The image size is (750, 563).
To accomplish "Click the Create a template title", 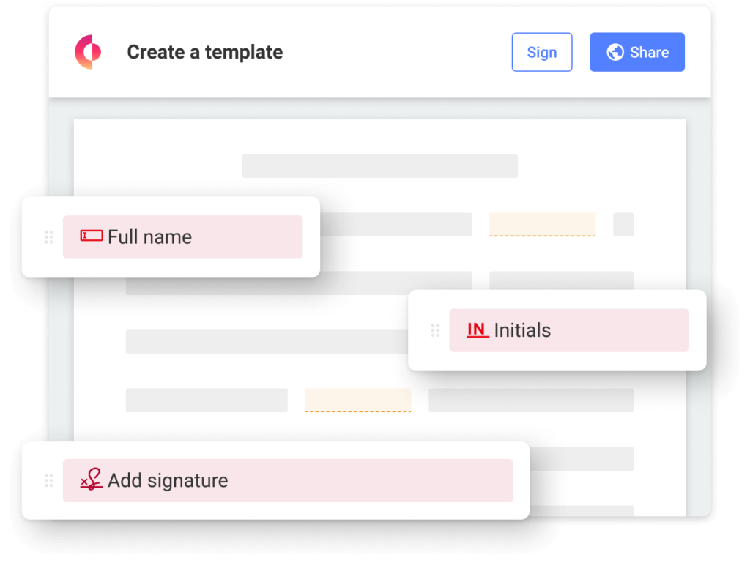I will (205, 52).
